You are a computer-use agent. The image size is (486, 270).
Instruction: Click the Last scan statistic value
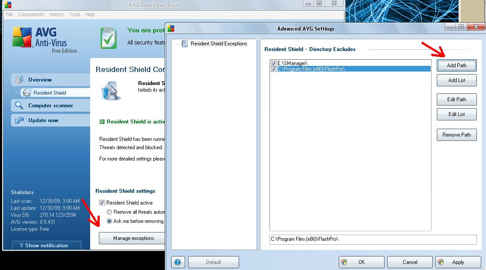(60, 201)
